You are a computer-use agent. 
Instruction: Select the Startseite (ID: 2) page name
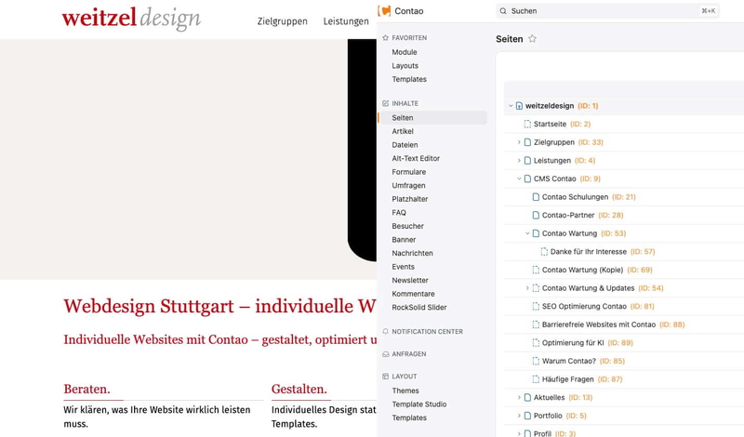[550, 124]
